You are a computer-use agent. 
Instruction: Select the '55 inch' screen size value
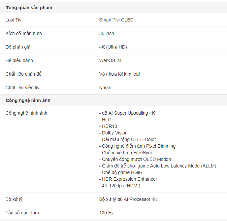(x=107, y=33)
